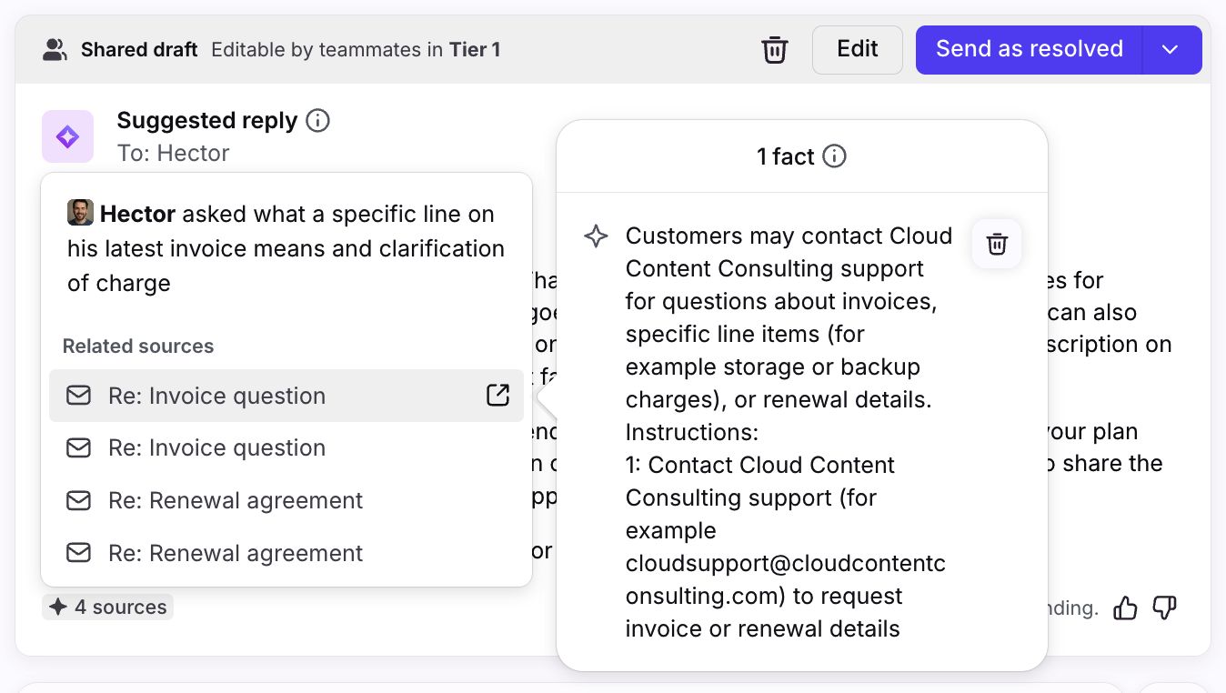Open the first Re: Renewal agreement source

(x=235, y=500)
